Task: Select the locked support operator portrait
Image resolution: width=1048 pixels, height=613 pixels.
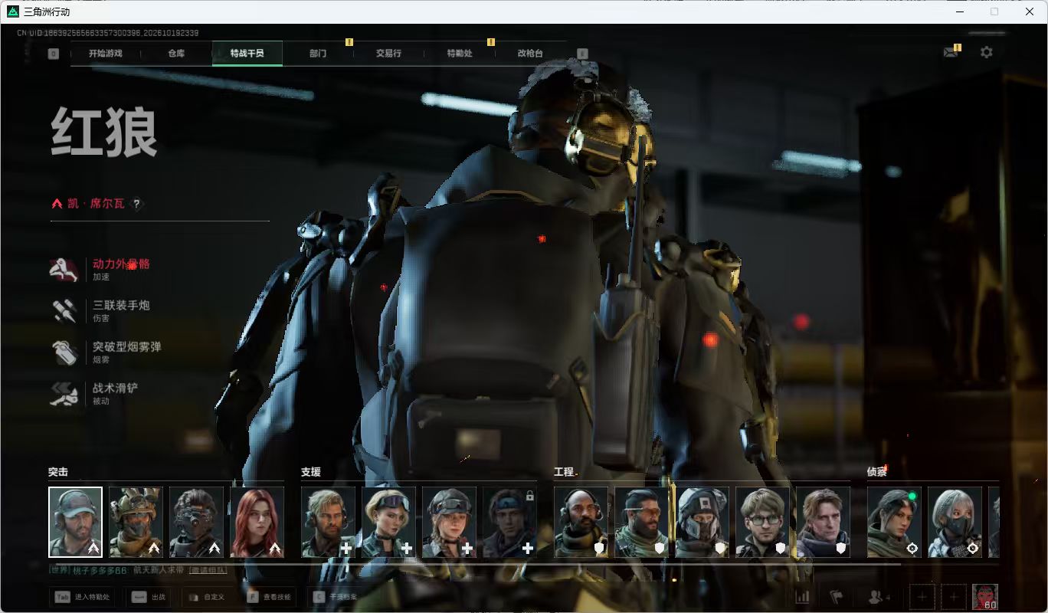Action: tap(509, 522)
